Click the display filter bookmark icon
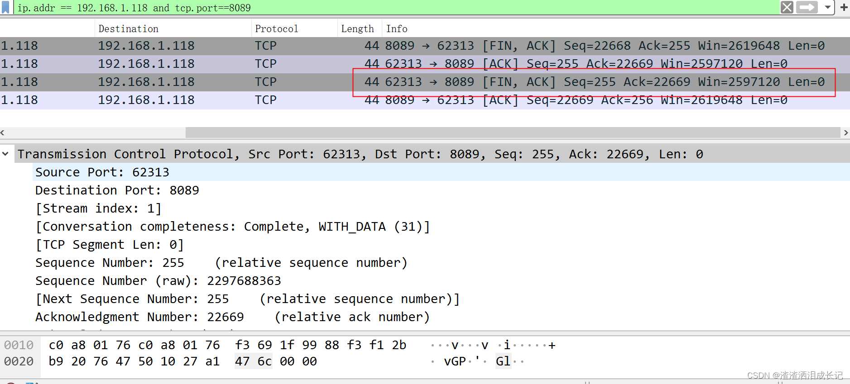This screenshot has height=384, width=850. [5, 7]
